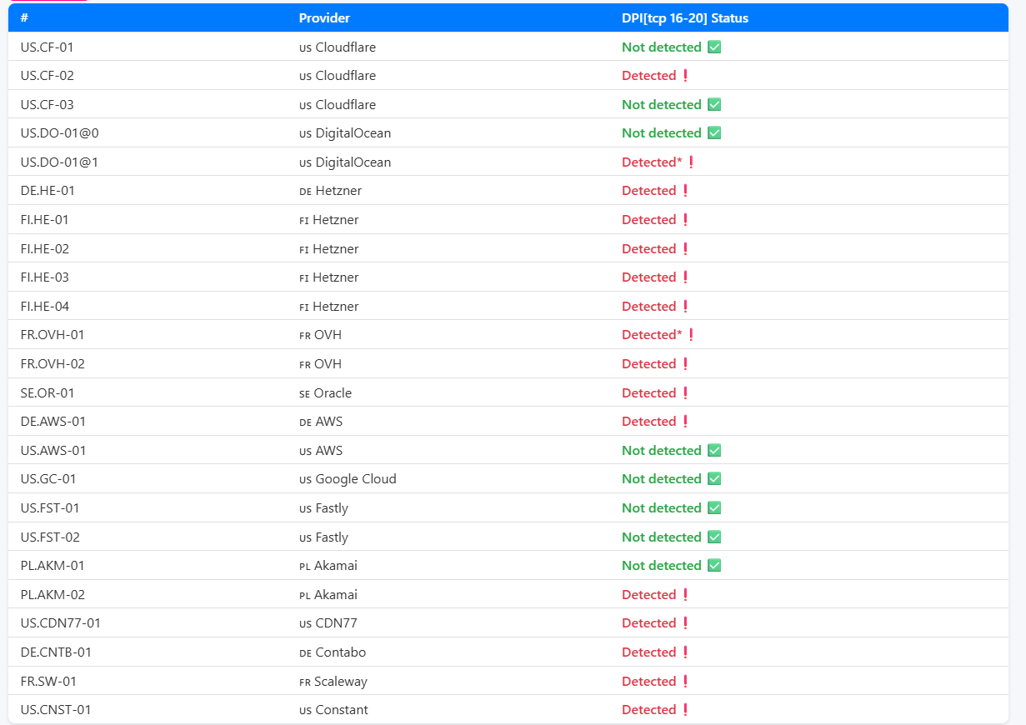
Task: Click the green checkmark in US.CF-01 row
Action: (x=714, y=47)
